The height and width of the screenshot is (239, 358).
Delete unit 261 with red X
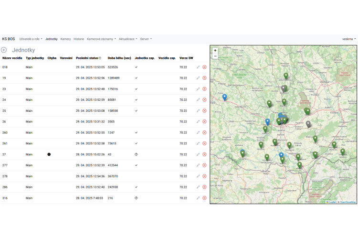(x=205, y=143)
